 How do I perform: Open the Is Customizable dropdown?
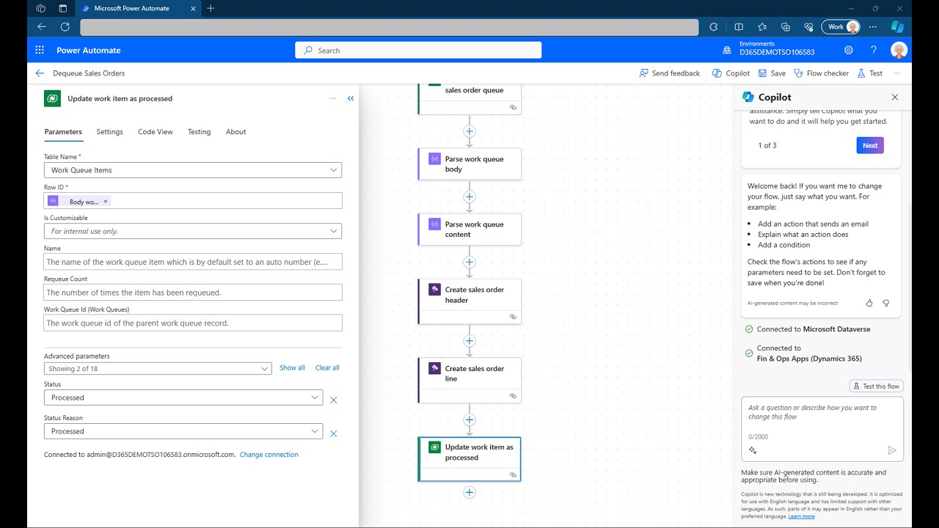[193, 231]
